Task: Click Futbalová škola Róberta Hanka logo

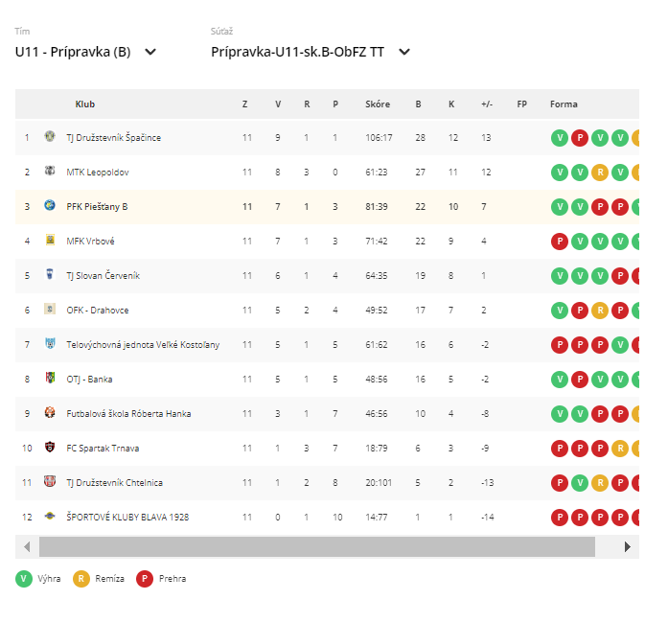Action: click(x=50, y=413)
